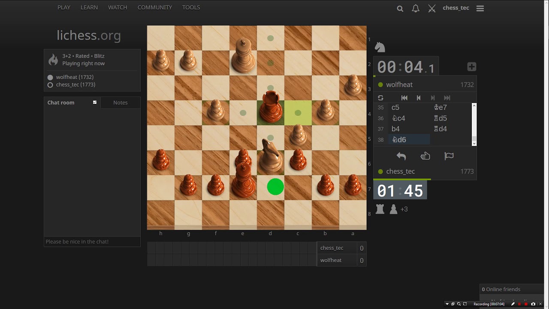Image resolution: width=549 pixels, height=309 pixels.
Task: Resign using the flag icon
Action: [x=449, y=156]
